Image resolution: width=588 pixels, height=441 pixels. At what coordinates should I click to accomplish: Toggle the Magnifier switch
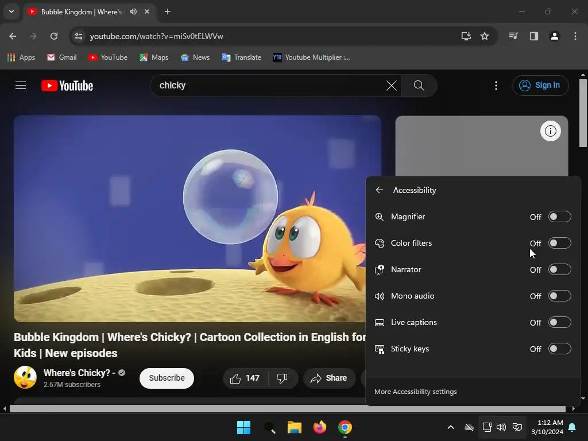click(559, 216)
